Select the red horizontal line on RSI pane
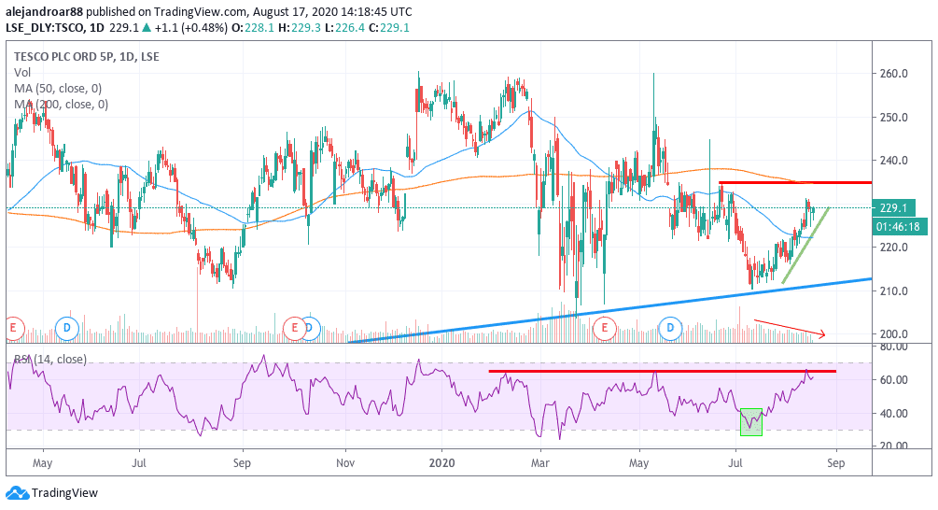 663,371
